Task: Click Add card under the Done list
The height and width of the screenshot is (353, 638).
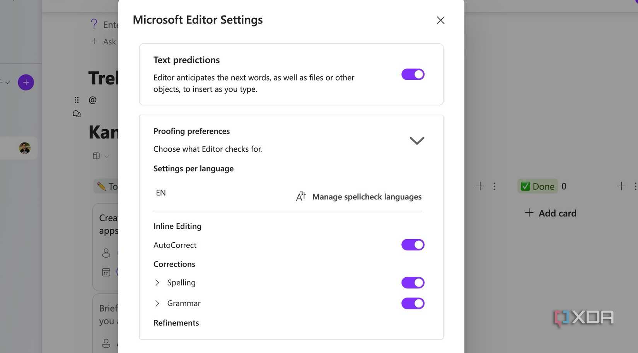Action: tap(550, 213)
